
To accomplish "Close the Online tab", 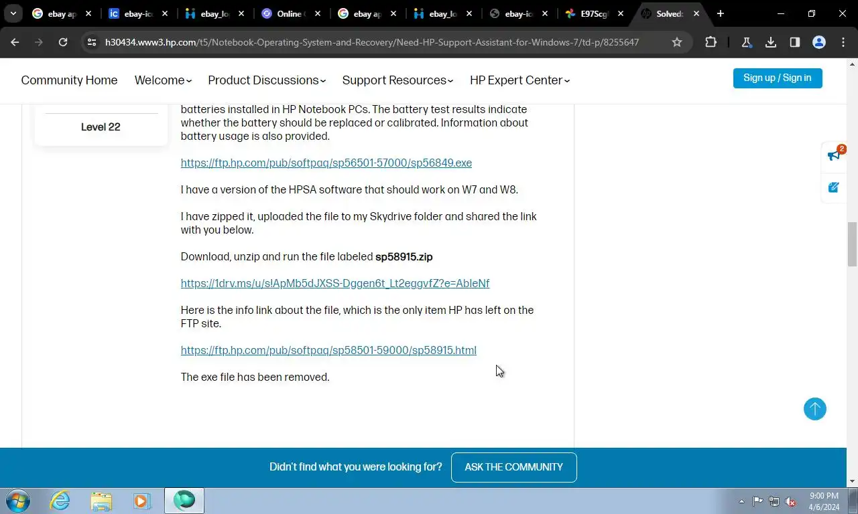I will [318, 13].
